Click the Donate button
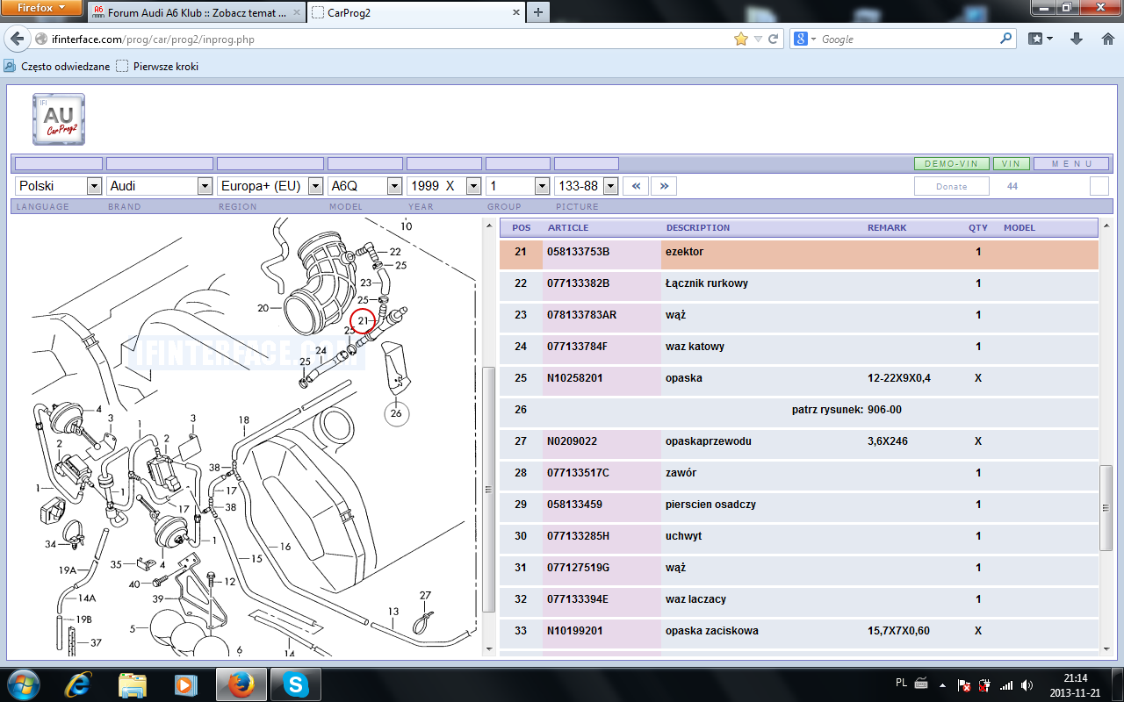This screenshot has height=702, width=1124. click(952, 186)
